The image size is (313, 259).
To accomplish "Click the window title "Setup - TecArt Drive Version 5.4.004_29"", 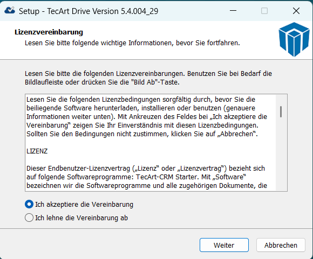I will pyautogui.click(x=89, y=11).
